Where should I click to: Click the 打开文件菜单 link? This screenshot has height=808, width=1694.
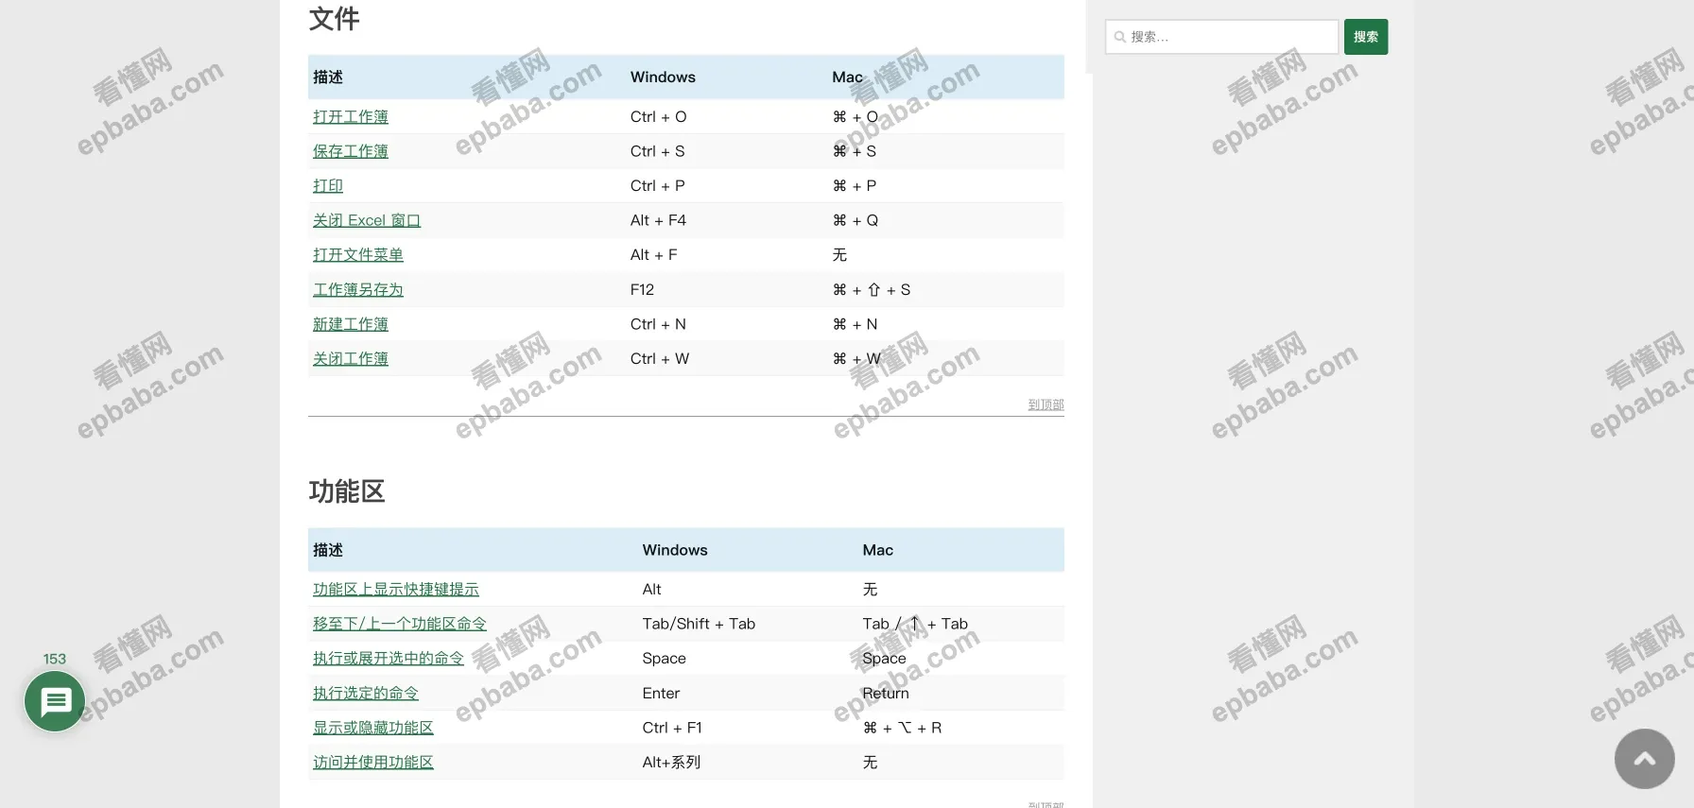pos(357,255)
